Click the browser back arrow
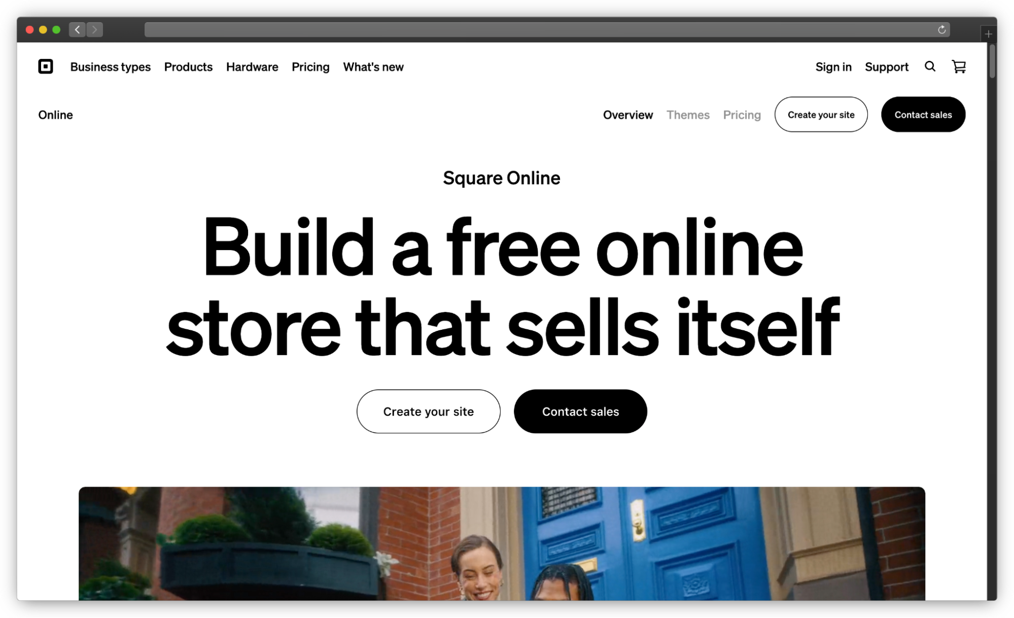The height and width of the screenshot is (618, 1014). (77, 29)
